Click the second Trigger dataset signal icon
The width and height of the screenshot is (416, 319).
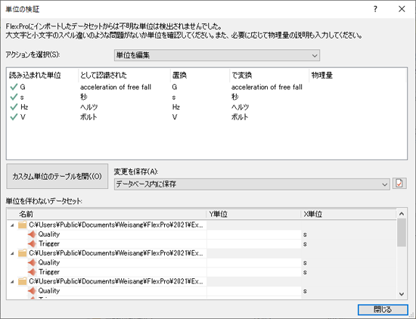pos(32,272)
